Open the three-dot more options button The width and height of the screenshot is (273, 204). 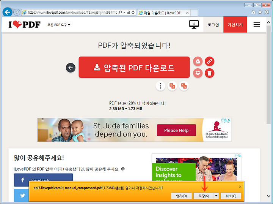click(x=160, y=86)
